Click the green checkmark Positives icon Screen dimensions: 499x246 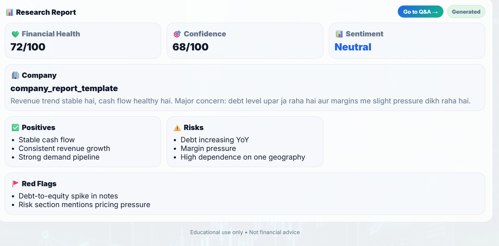(15, 128)
